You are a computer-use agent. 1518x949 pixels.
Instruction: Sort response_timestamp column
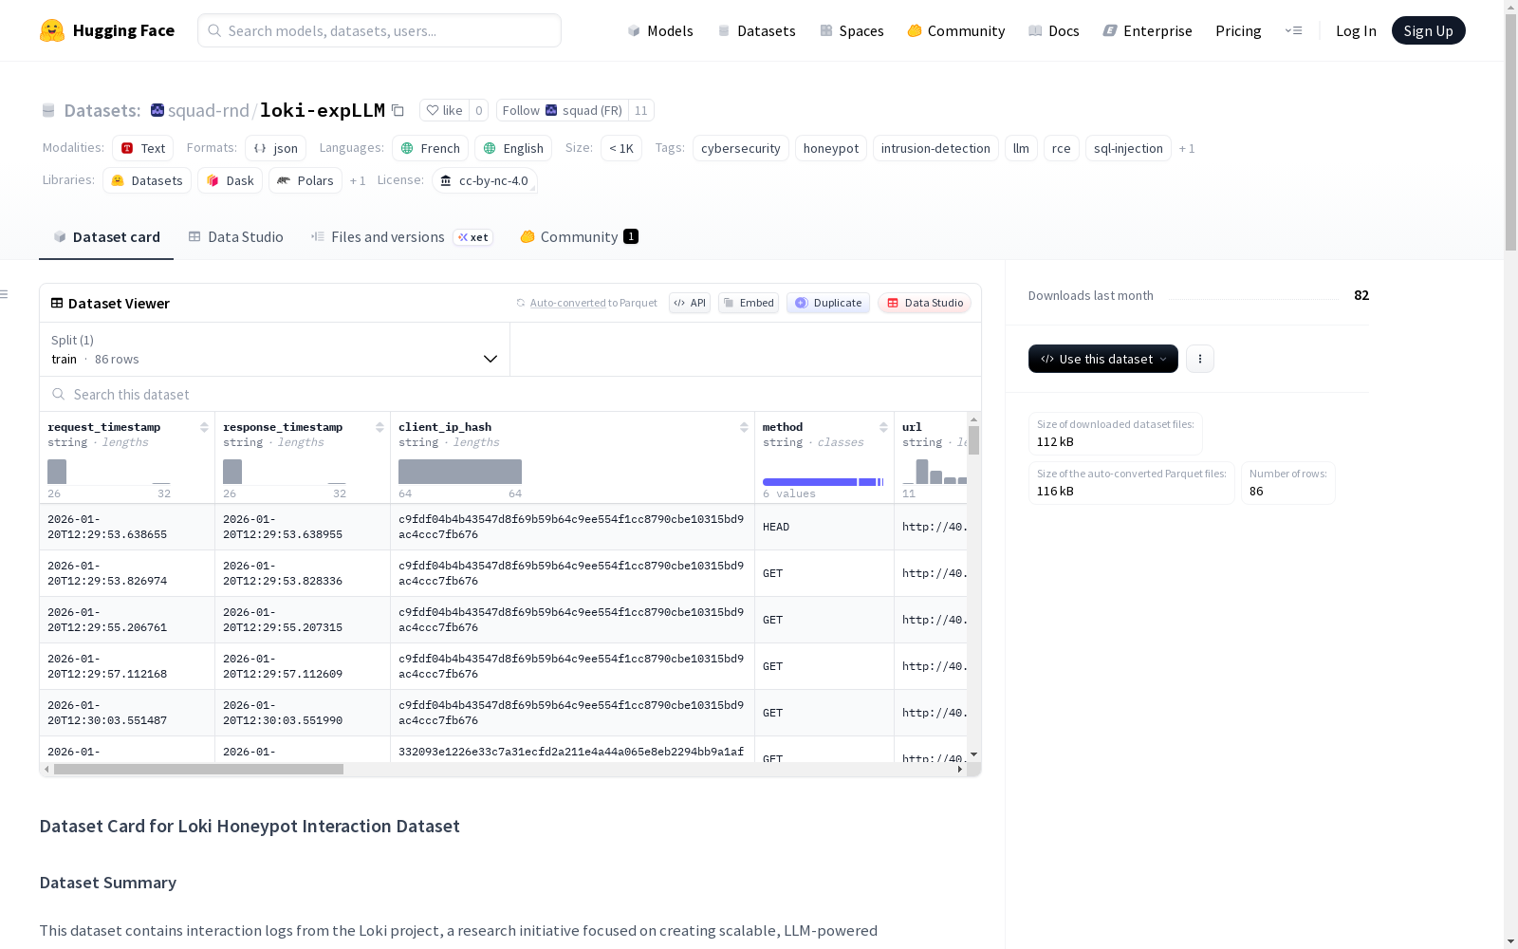point(379,428)
